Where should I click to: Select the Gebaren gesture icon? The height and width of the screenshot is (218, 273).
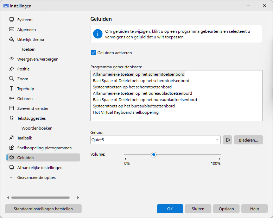12,99
